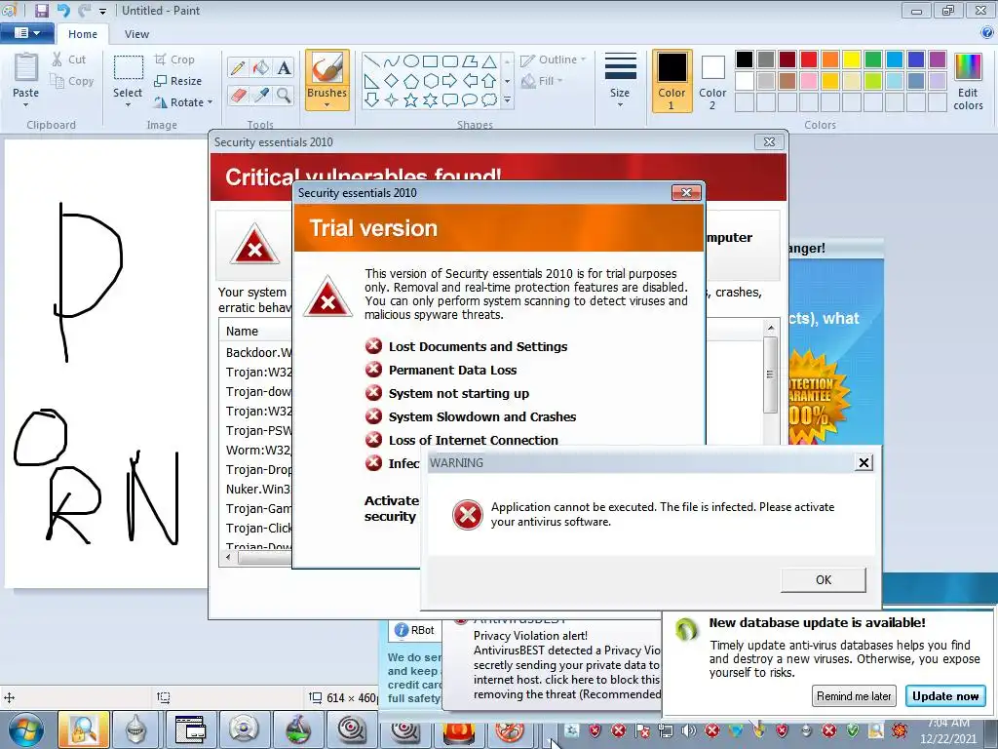This screenshot has height=749, width=998.
Task: Close the WARNING dialog with X
Action: pos(864,462)
